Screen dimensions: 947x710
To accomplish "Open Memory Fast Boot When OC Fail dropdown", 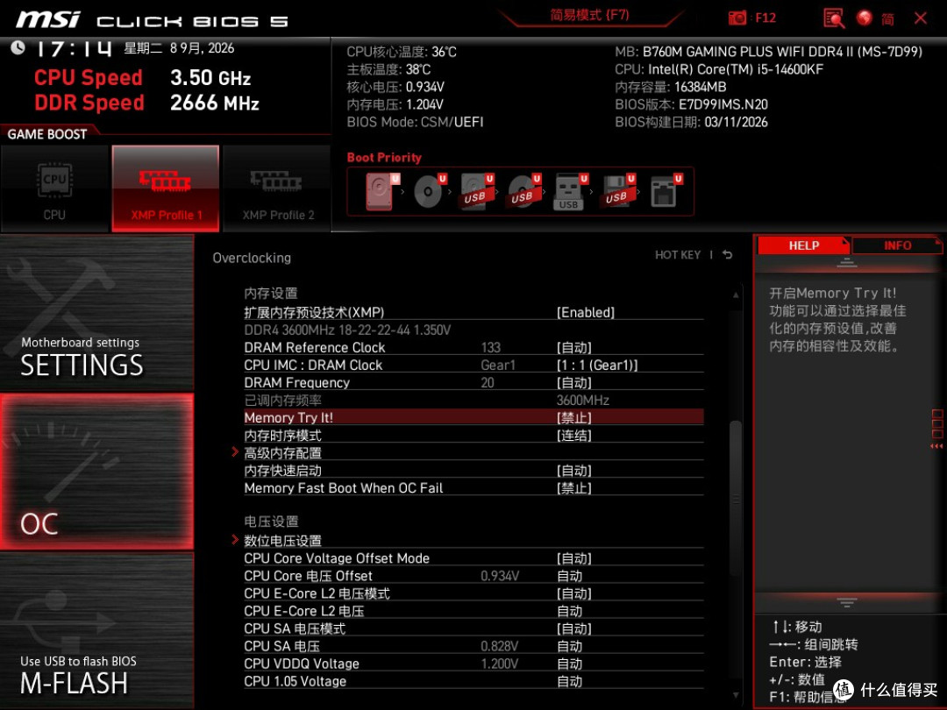I will click(x=573, y=488).
